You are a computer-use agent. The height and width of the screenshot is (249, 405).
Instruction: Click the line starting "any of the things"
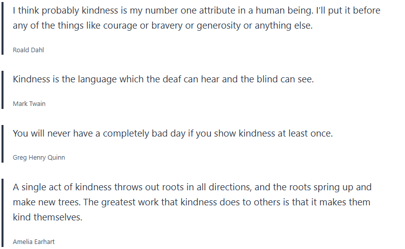(x=162, y=26)
